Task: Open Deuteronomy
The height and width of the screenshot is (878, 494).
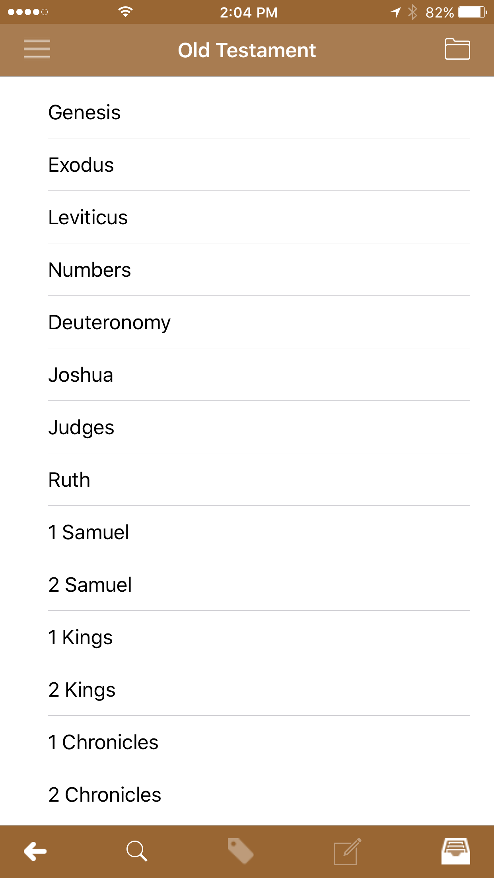Action: click(109, 322)
